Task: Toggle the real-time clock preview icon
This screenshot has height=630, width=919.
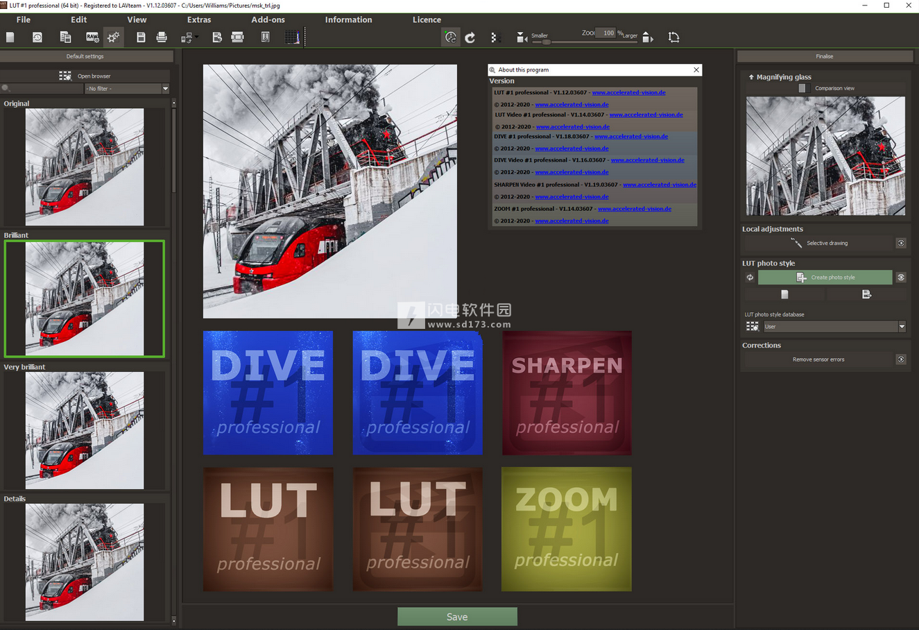Action: [451, 37]
